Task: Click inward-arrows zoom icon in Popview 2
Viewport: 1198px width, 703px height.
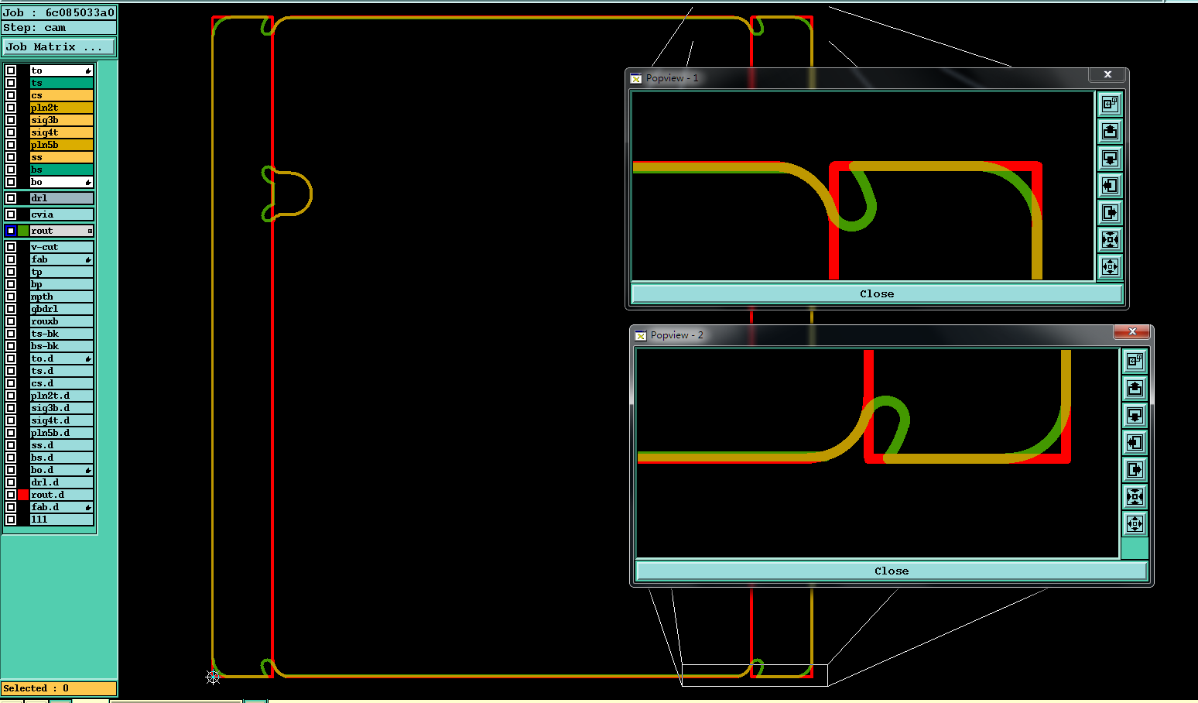Action: click(x=1135, y=496)
